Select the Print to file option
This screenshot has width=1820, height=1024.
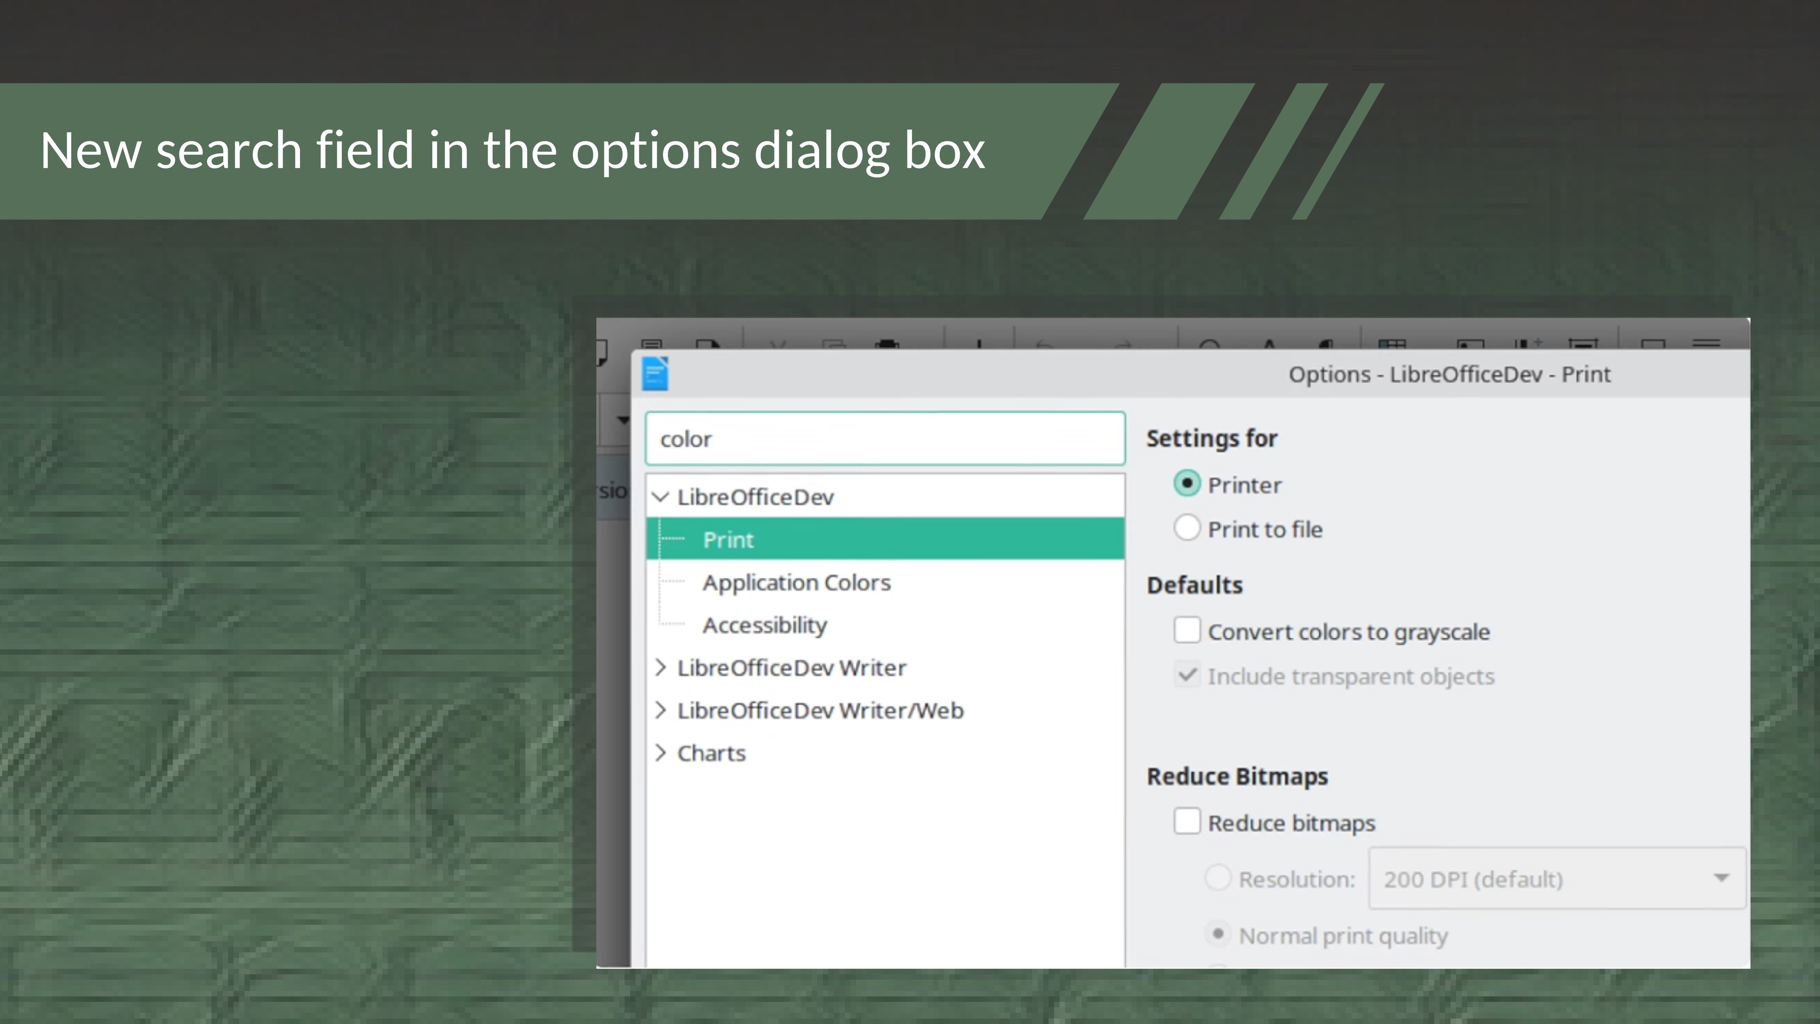[x=1187, y=529]
